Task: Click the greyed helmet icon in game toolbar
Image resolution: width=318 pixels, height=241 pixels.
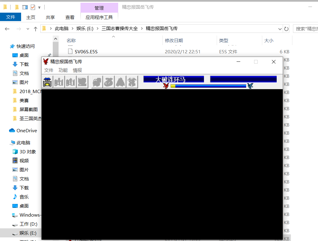Action: tap(97, 82)
